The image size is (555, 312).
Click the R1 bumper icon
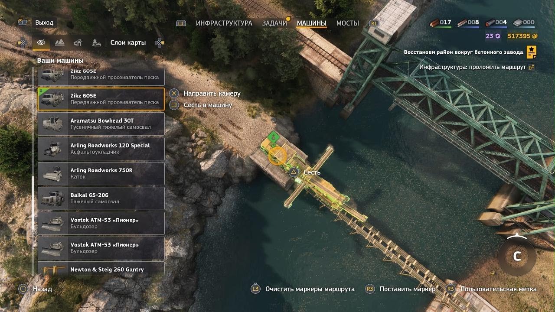(x=374, y=23)
